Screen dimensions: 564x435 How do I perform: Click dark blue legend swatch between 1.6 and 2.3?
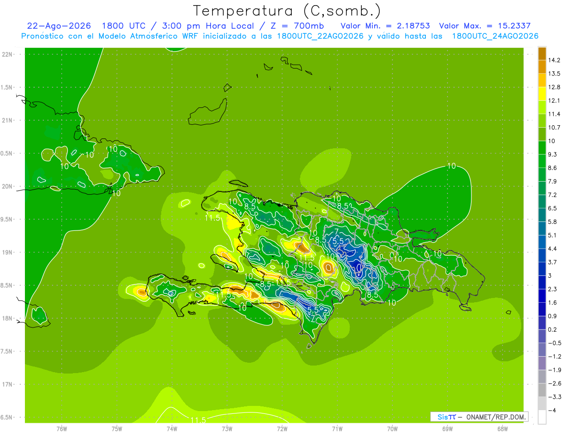[x=542, y=296]
